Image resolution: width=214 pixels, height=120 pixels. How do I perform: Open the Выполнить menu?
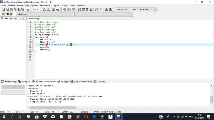coord(45,5)
